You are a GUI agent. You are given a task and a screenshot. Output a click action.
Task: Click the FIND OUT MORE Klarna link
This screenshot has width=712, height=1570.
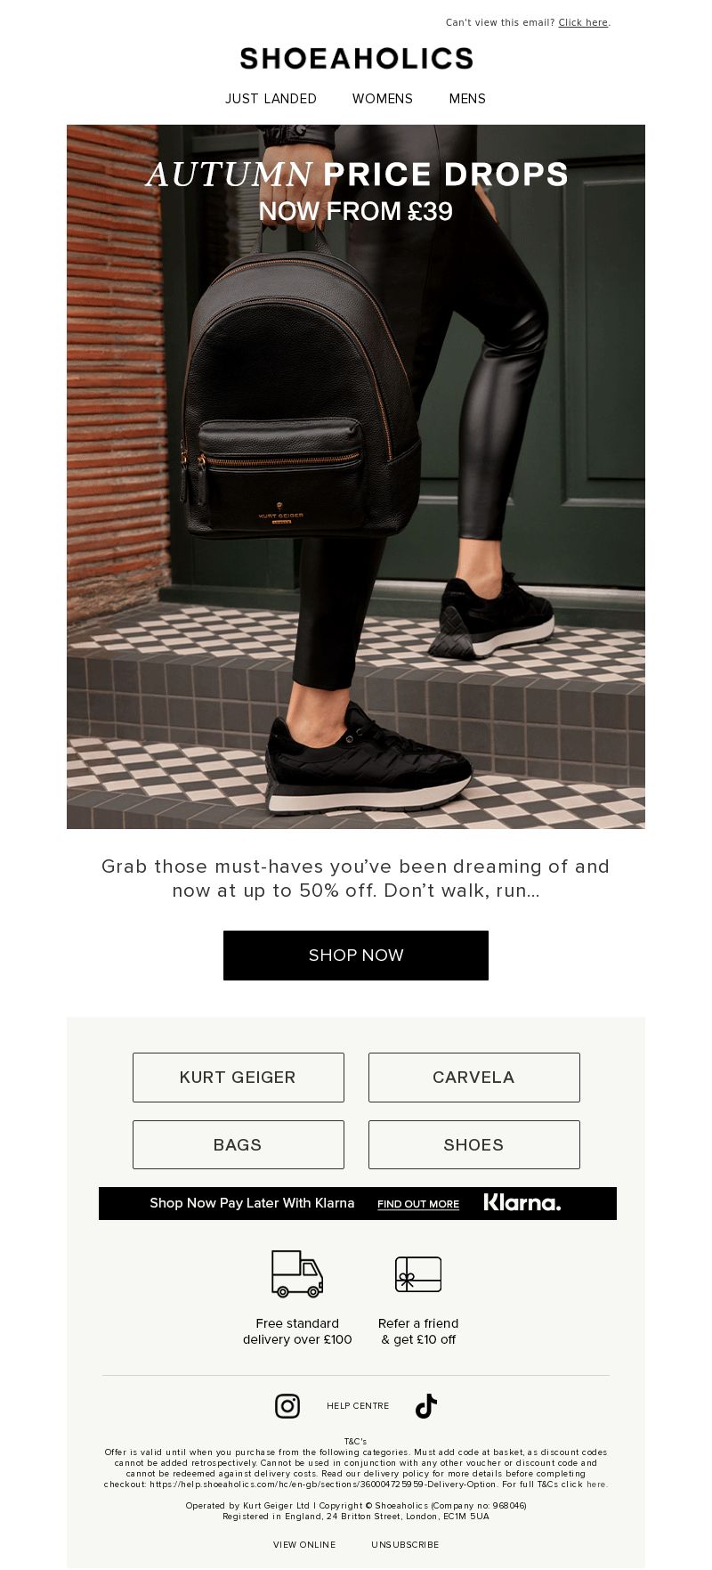418,1204
